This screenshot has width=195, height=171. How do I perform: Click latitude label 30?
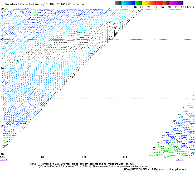pos(2,9)
